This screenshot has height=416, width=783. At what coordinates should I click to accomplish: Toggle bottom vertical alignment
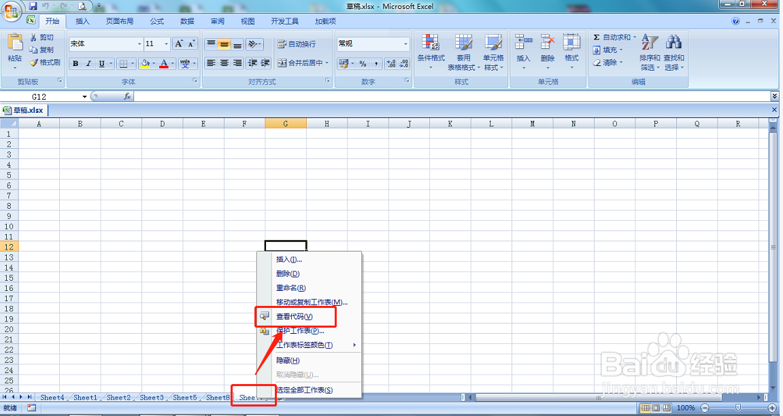[x=237, y=44]
